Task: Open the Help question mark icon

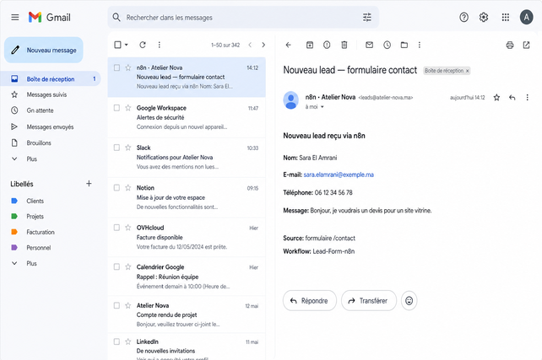Action: (463, 17)
